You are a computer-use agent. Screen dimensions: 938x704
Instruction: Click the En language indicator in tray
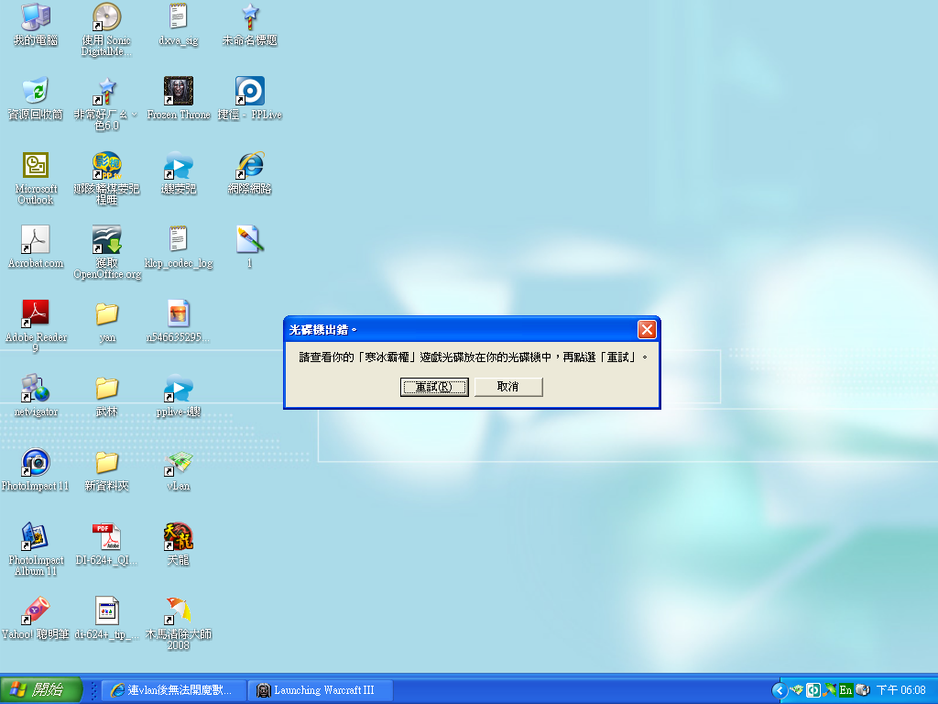[x=845, y=690]
